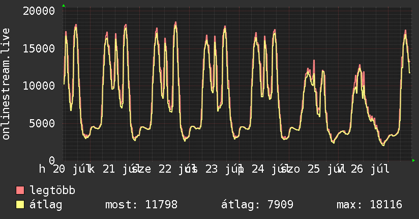Click the 10000 y-axis label
This screenshot has height=219, width=419.
click(39, 86)
